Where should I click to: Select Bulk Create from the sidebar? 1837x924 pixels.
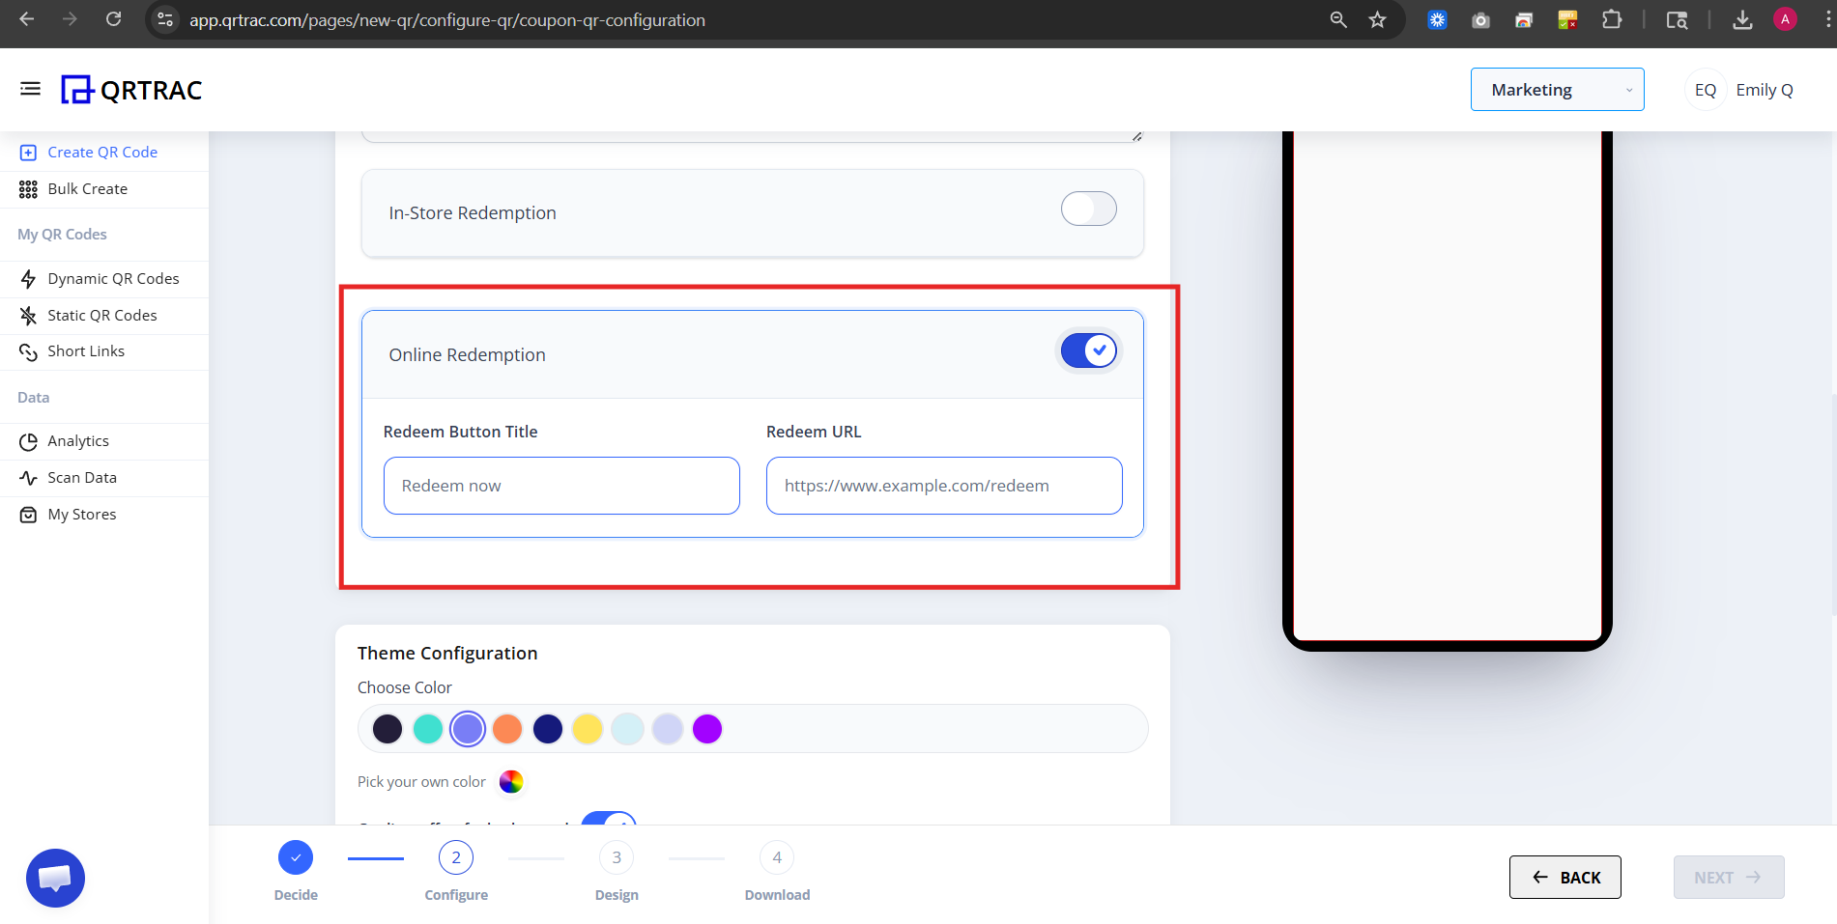pyautogui.click(x=88, y=188)
